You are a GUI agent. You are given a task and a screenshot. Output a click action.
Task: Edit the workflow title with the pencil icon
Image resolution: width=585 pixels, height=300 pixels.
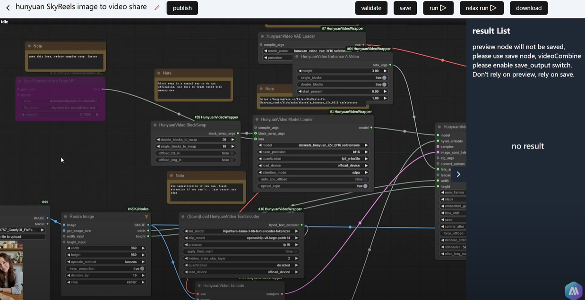click(x=157, y=8)
